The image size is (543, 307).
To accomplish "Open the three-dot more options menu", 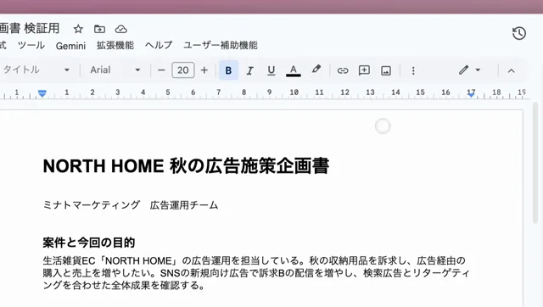I will (x=413, y=70).
